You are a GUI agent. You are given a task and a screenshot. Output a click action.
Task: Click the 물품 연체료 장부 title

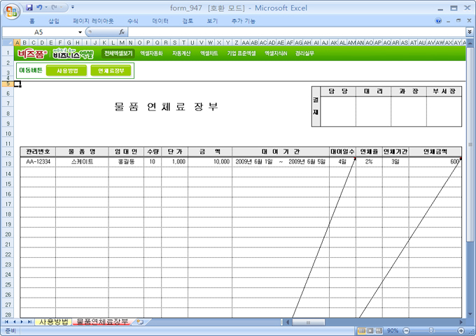pyautogui.click(x=166, y=107)
